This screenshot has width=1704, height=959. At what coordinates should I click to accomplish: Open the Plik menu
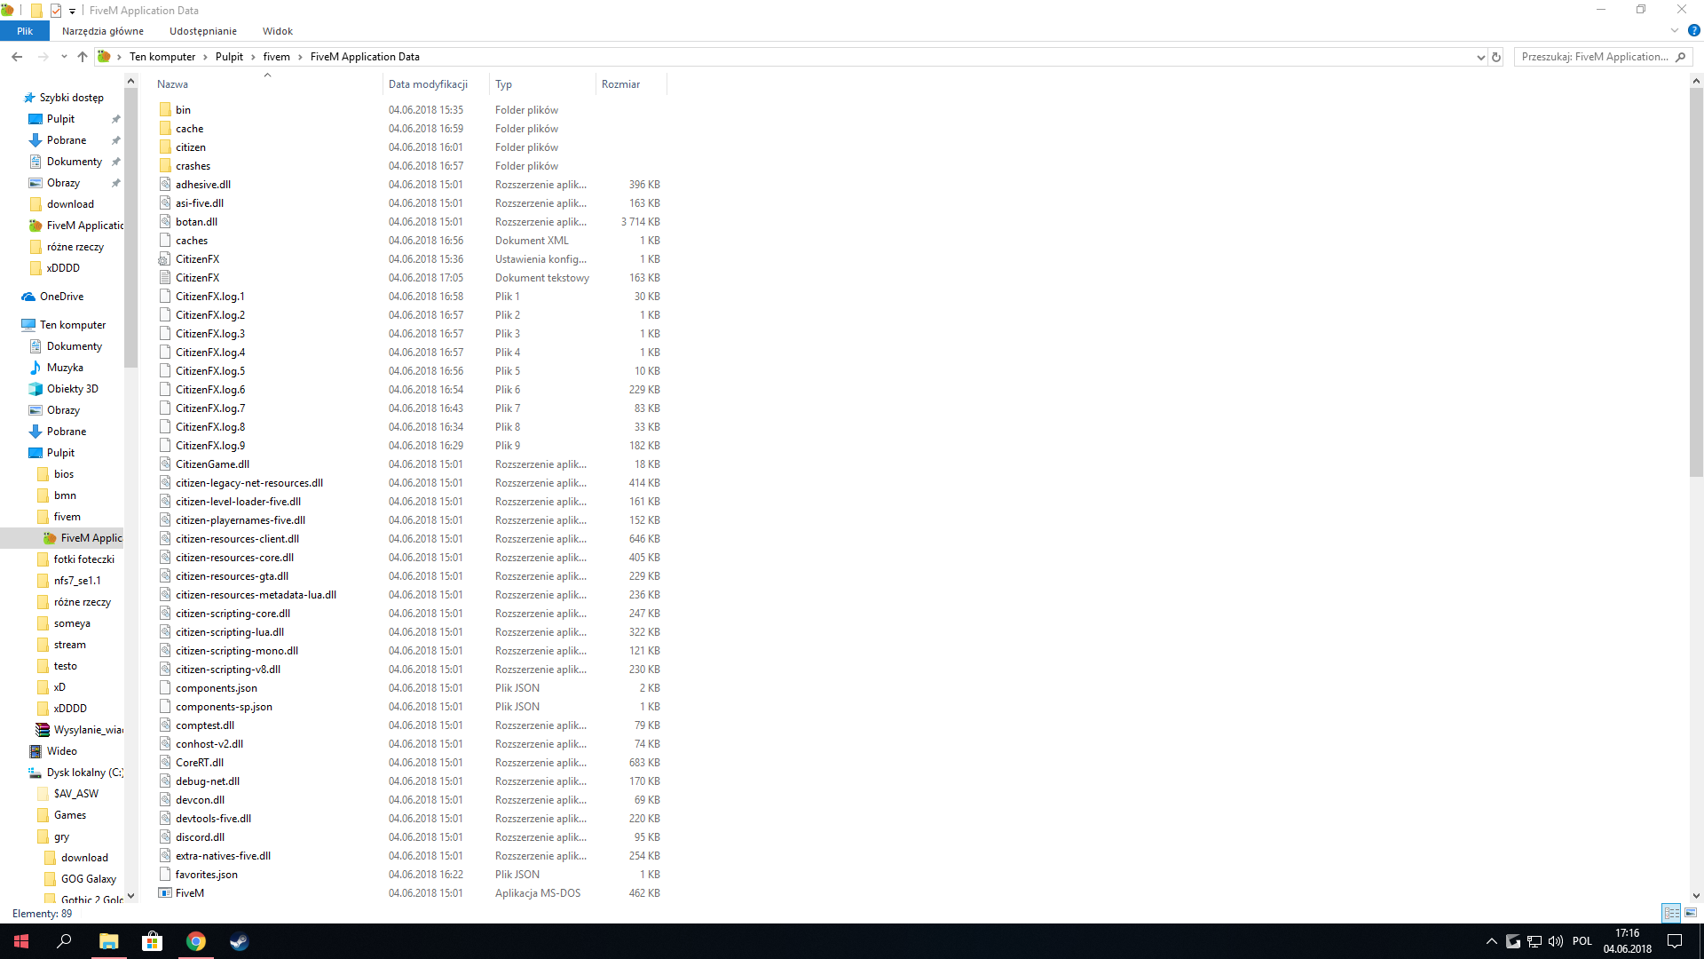25,31
